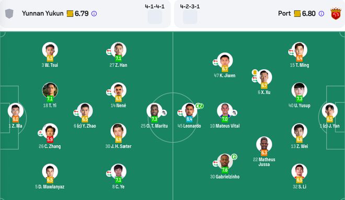Click the boot icon beside Mateus Vital

234,113
